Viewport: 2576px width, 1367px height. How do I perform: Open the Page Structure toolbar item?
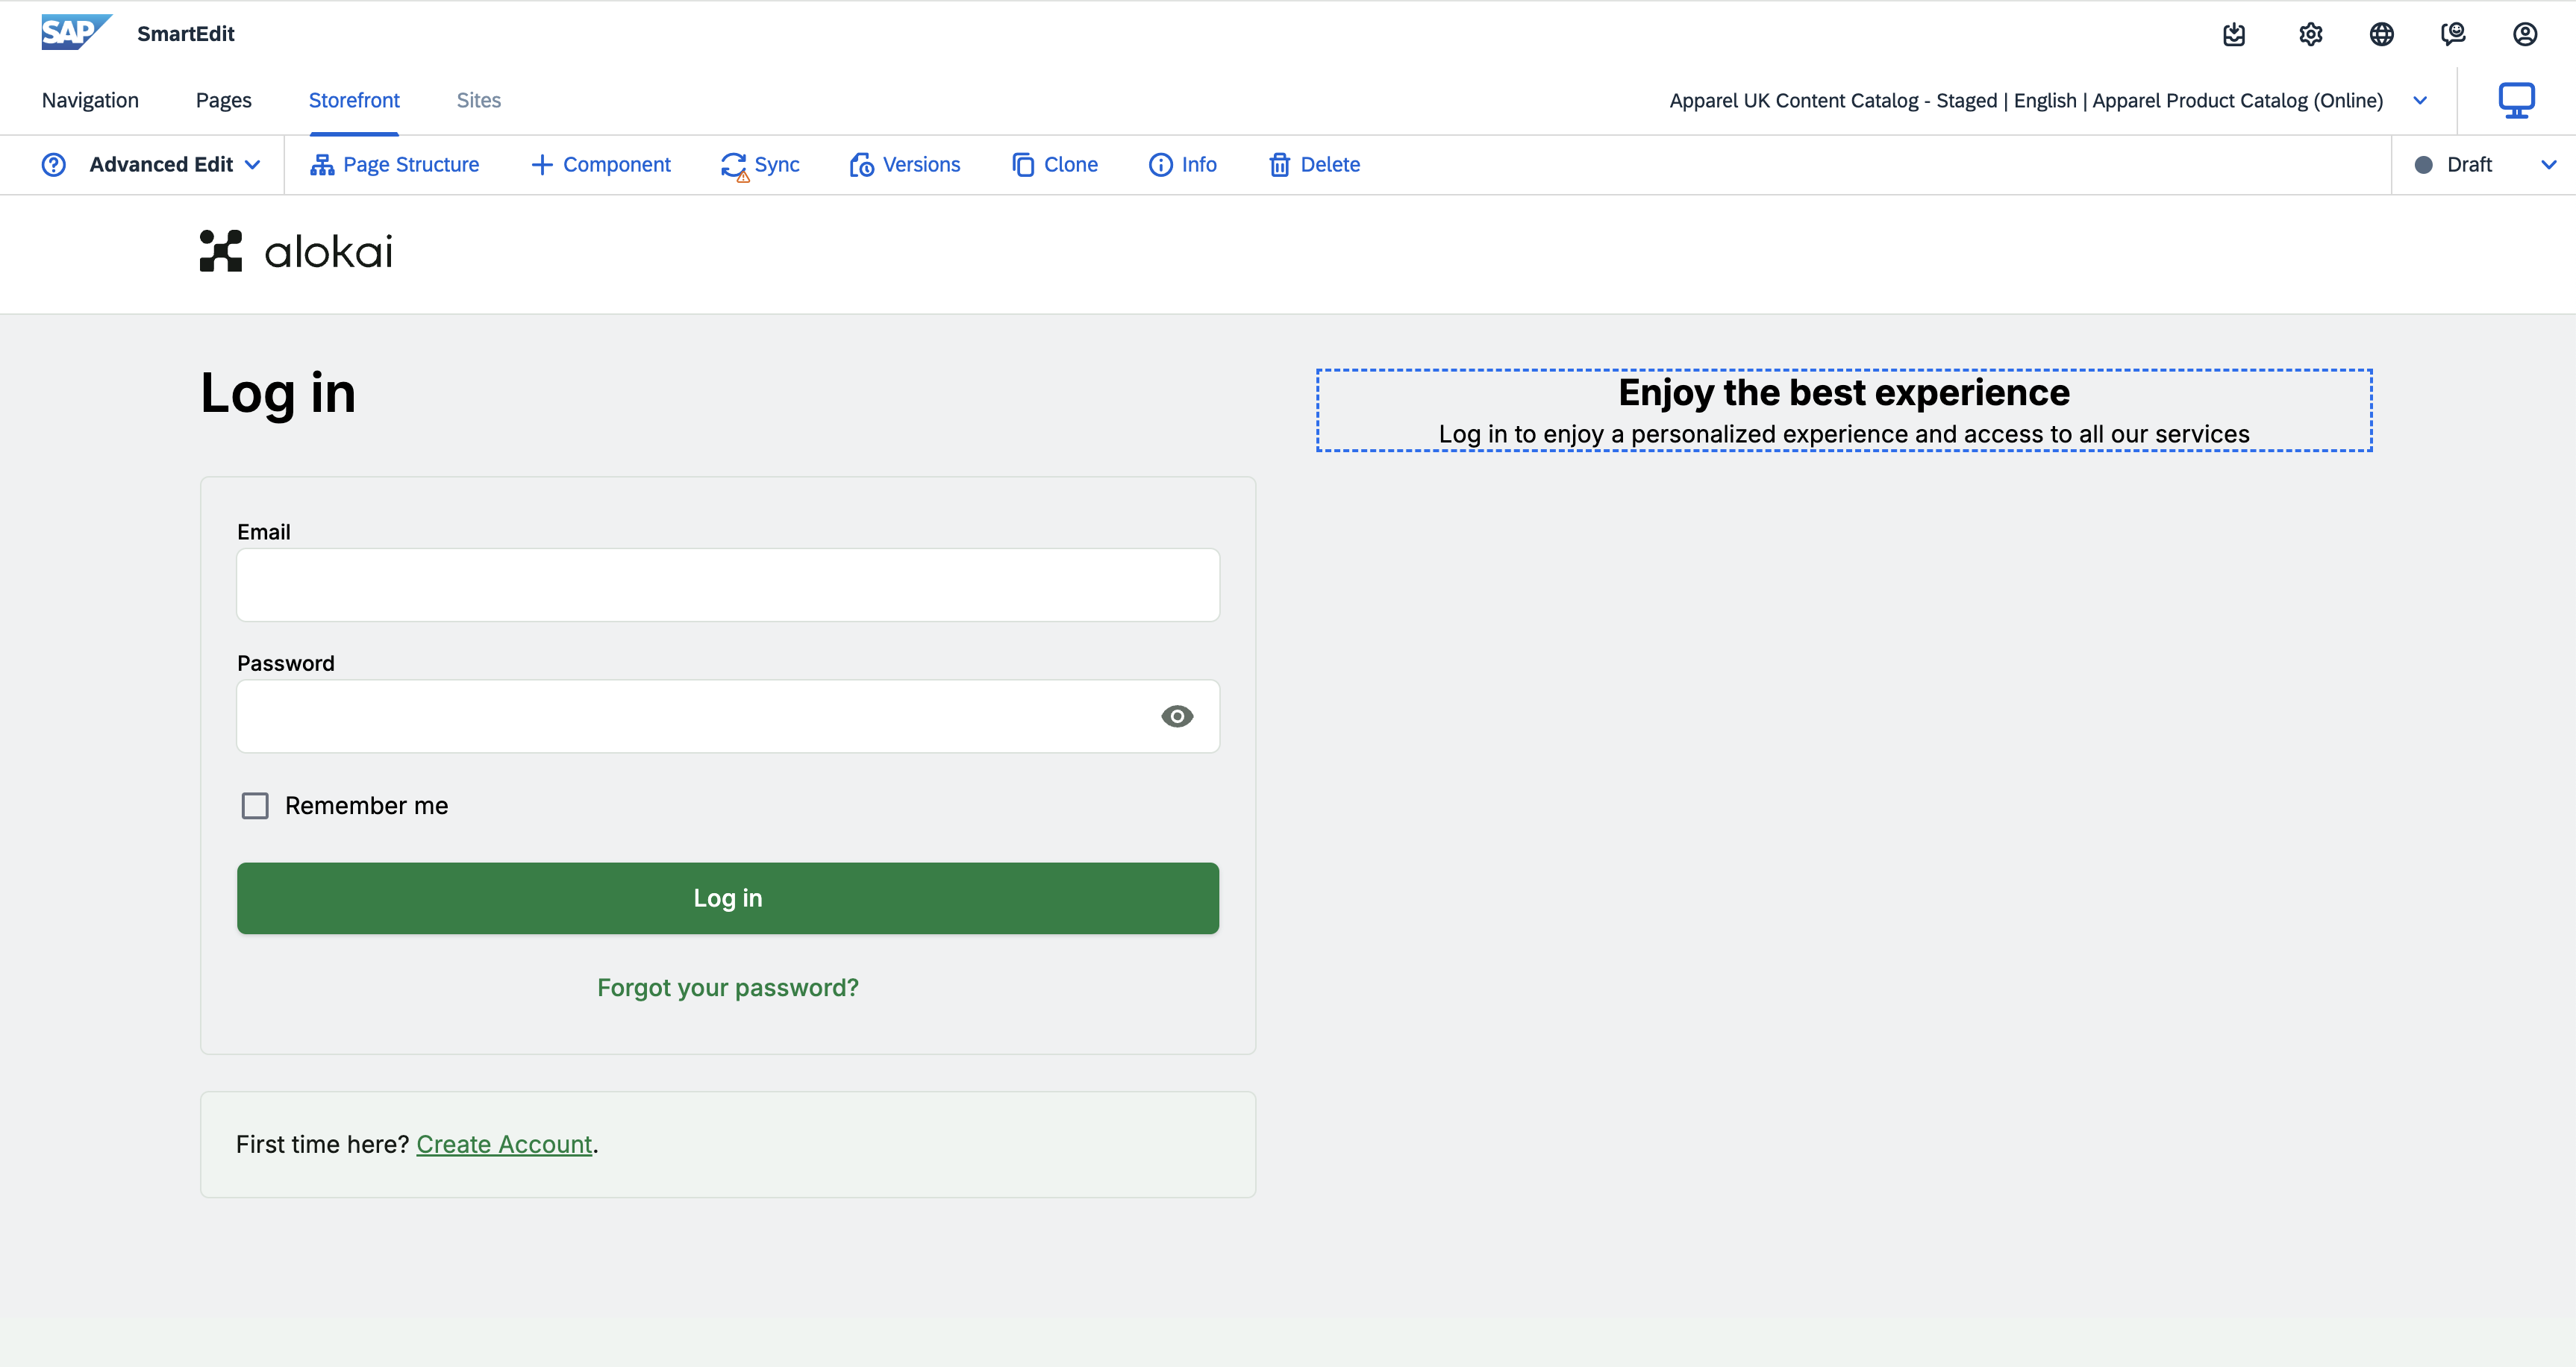pos(394,165)
